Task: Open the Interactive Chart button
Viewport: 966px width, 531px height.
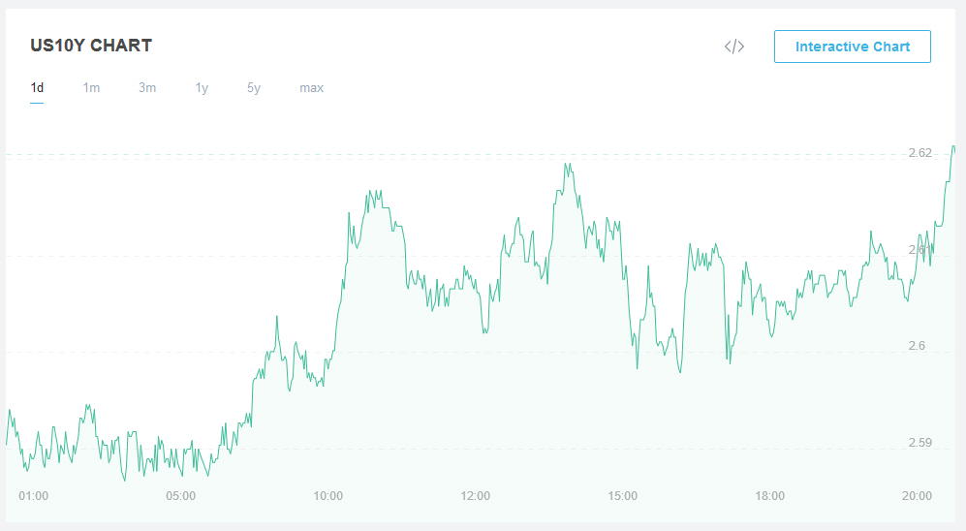Action: tap(852, 47)
